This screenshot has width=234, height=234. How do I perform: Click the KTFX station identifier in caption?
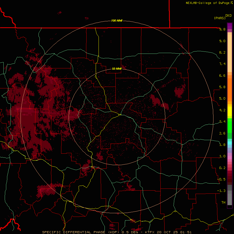point(150,232)
